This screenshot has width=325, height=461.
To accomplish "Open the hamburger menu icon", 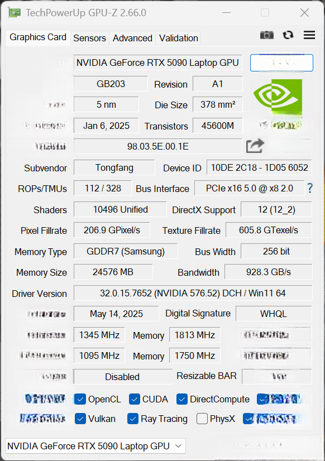I will [x=309, y=35].
